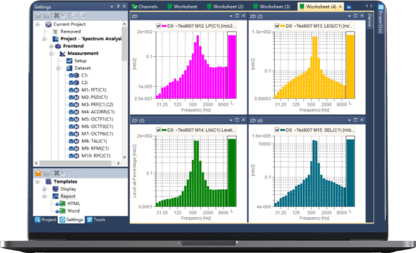416x253 pixels.
Task: Open the Cursor side tab
Action: 370,20
